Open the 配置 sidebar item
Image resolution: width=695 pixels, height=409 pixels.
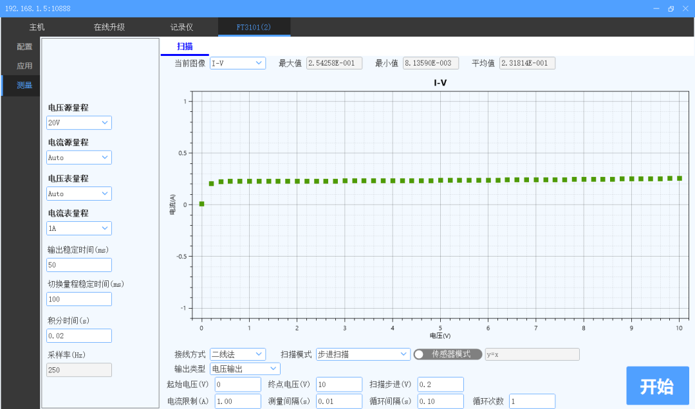(24, 46)
